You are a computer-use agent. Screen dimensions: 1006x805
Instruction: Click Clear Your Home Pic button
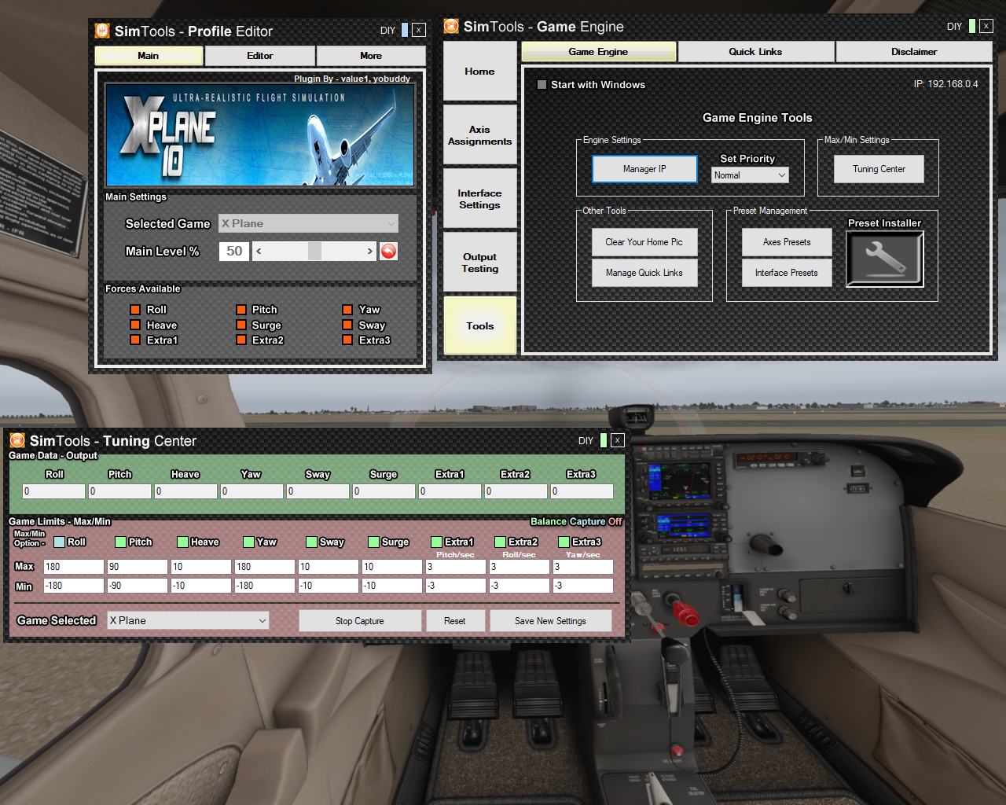pyautogui.click(x=644, y=242)
